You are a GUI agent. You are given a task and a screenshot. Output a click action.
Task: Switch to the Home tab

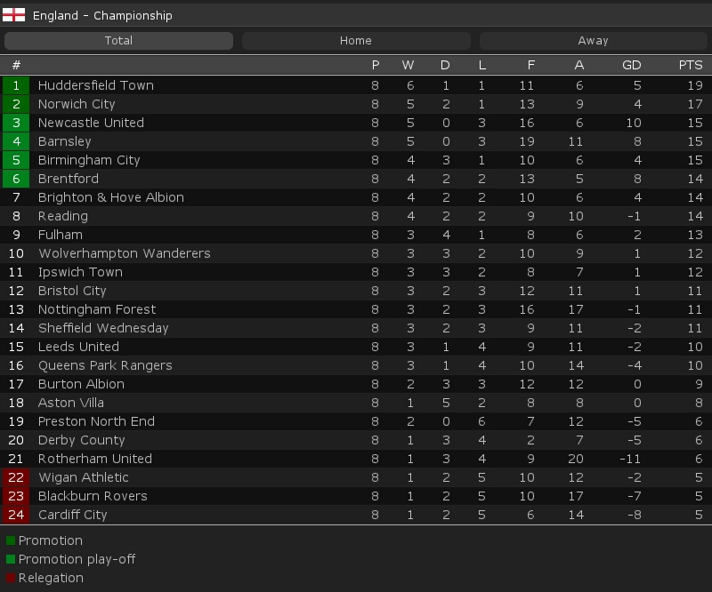356,40
